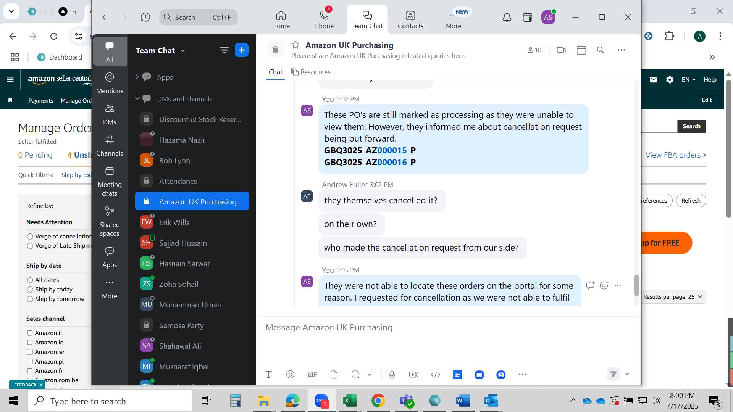
Task: Open channel header more options ellipsis
Action: click(x=621, y=50)
